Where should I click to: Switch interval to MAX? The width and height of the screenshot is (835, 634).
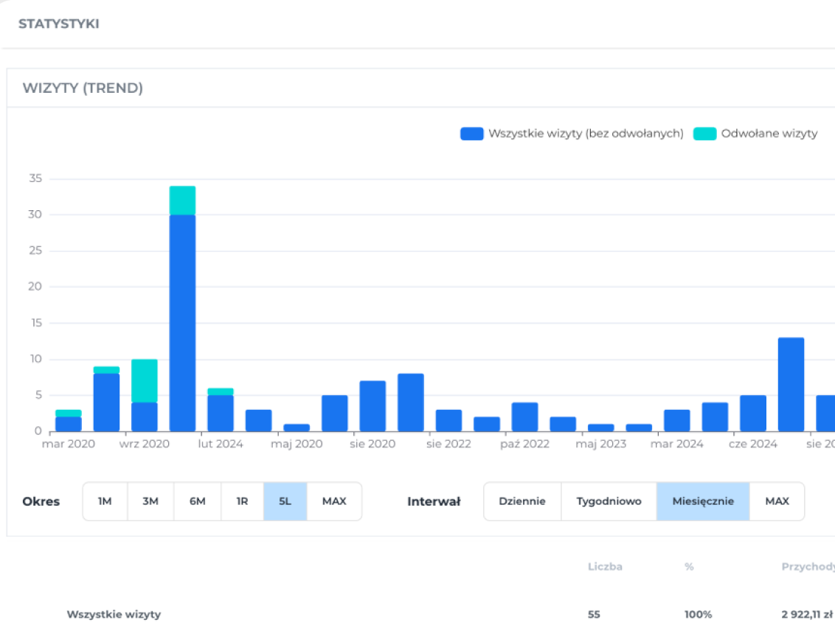(x=777, y=501)
